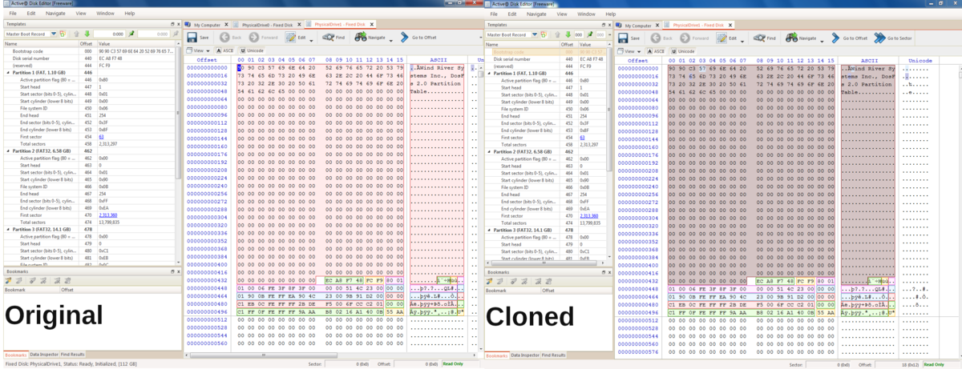The height and width of the screenshot is (369, 962).
Task: Click Name column header in Original Templates
Action: click(42, 43)
